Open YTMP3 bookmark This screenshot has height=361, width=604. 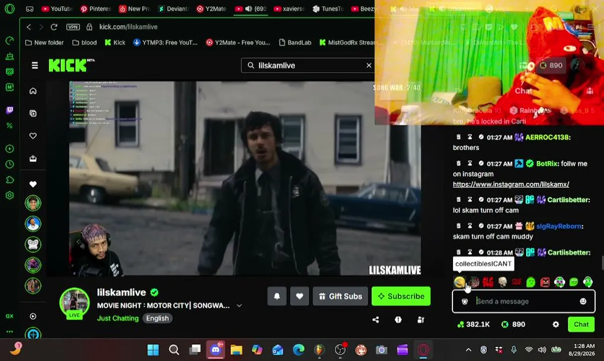165,43
